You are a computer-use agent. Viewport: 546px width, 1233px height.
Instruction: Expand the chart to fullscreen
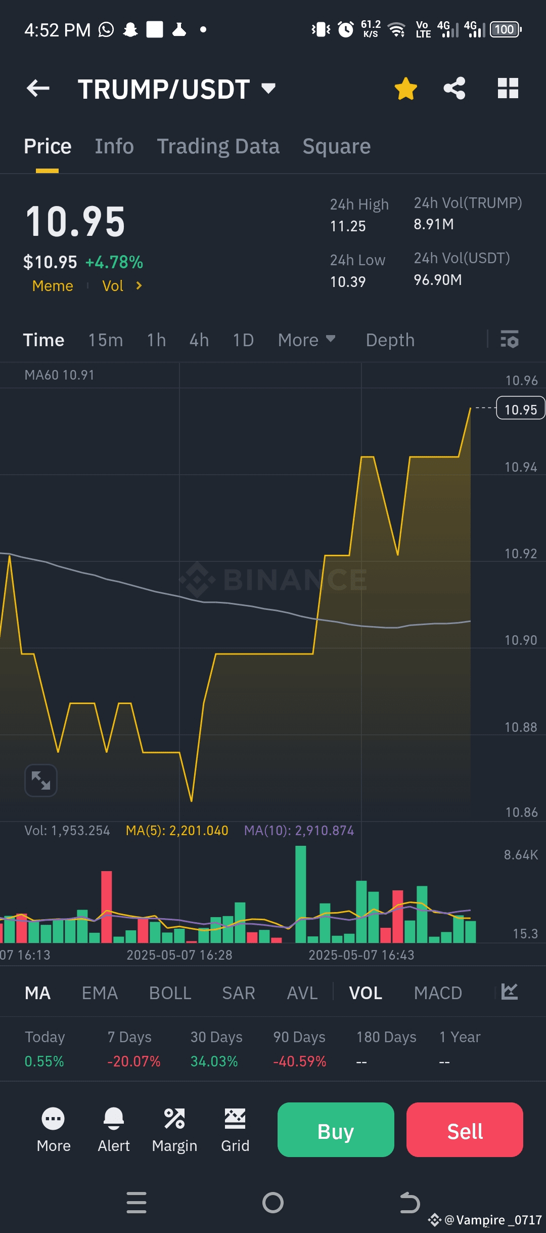[x=41, y=780]
